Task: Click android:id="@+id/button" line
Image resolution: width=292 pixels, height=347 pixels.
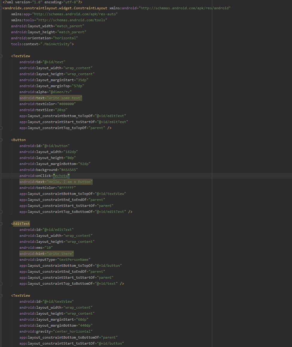Action: pyautogui.click(x=45, y=146)
